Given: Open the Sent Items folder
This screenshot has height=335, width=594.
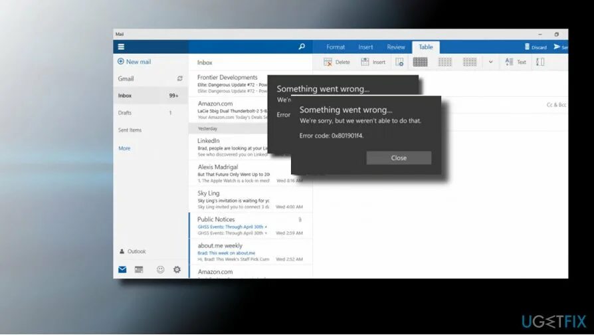Looking at the screenshot, I should (x=150, y=130).
